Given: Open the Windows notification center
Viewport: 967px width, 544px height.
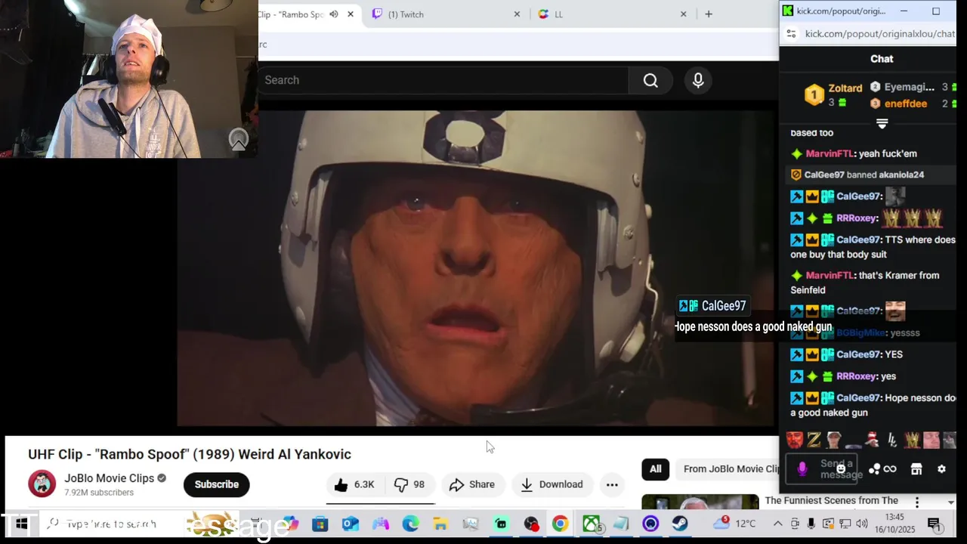Looking at the screenshot, I should (934, 524).
